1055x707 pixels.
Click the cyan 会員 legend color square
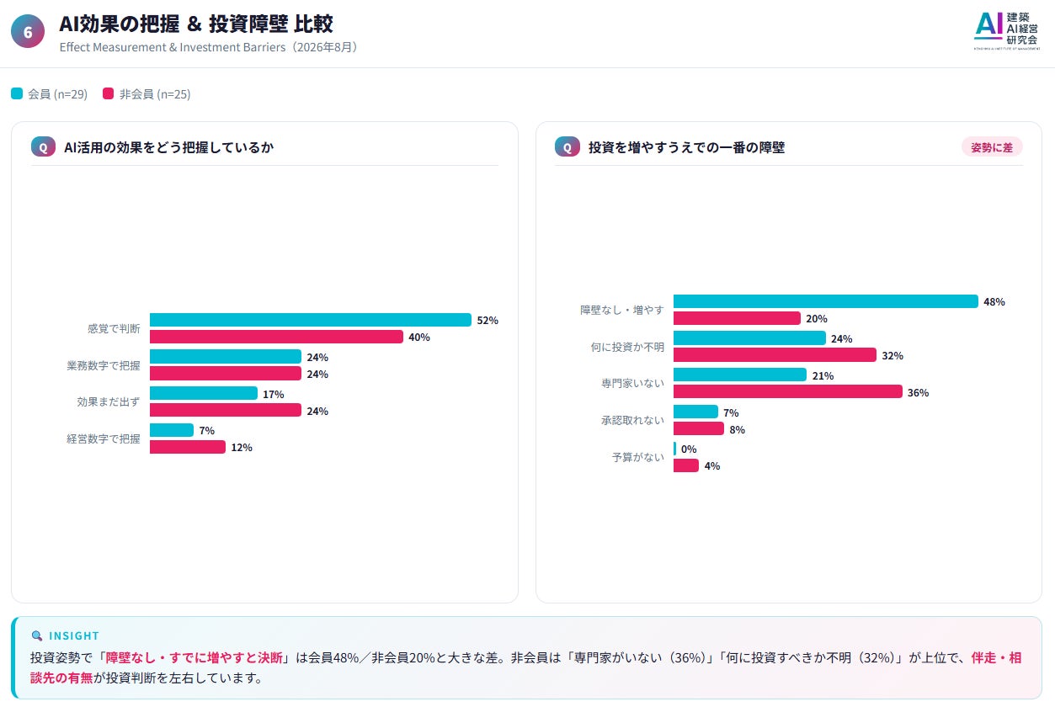pyautogui.click(x=17, y=94)
